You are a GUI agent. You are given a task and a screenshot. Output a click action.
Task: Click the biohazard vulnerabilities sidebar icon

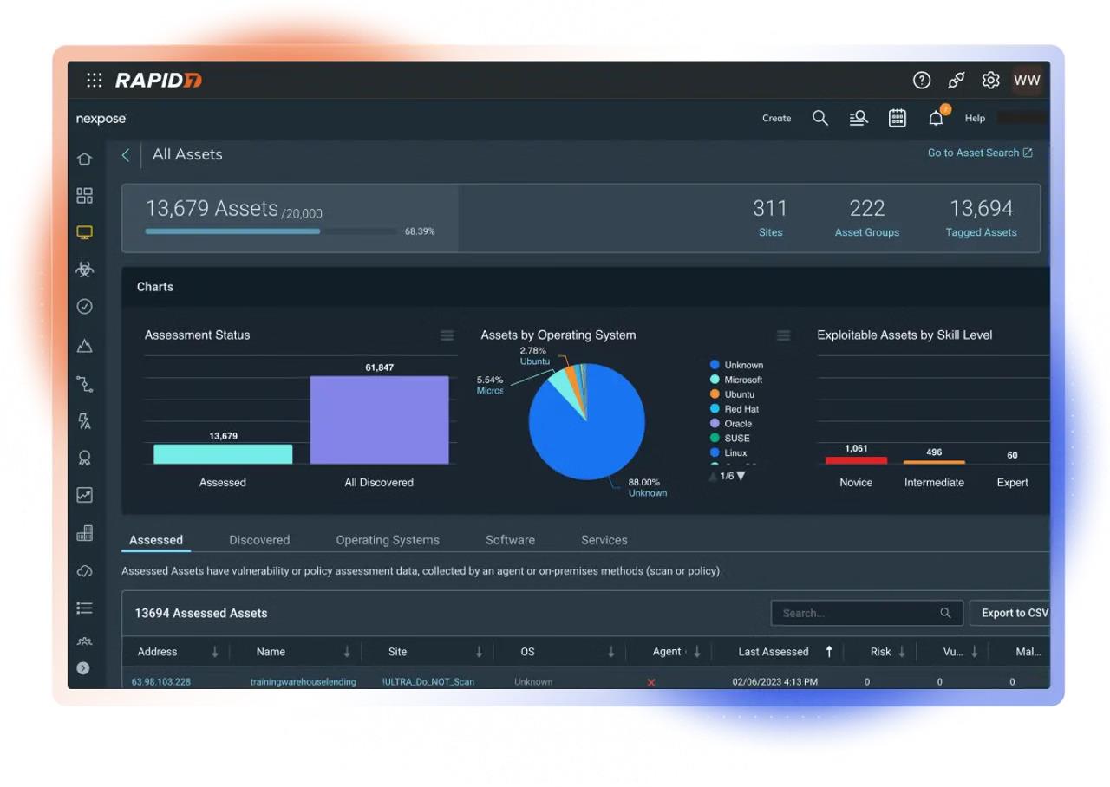point(84,270)
